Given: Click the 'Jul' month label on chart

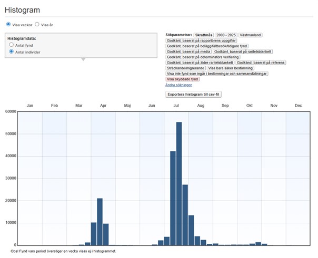Looking at the screenshot, I should (176, 106).
